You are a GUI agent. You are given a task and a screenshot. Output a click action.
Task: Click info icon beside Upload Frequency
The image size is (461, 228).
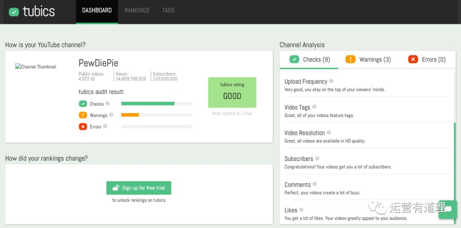pos(331,81)
